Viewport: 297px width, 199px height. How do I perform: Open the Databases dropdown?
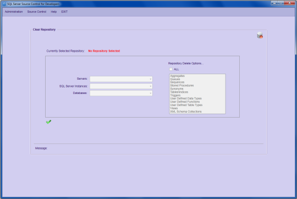coord(121,93)
